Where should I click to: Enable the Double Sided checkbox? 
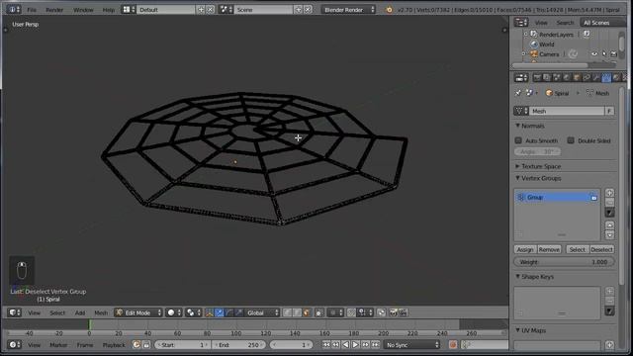[x=571, y=140]
